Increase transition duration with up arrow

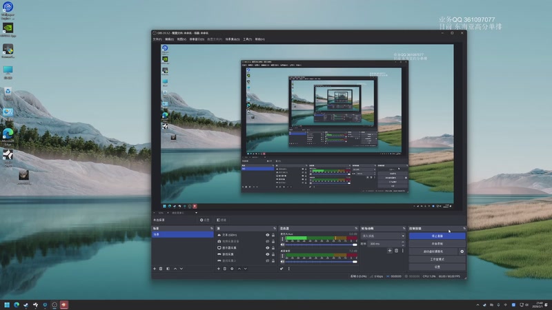[x=403, y=242]
